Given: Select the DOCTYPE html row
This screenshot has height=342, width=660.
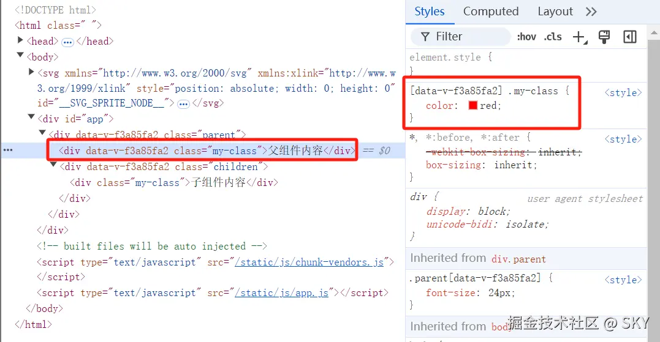Looking at the screenshot, I should click(56, 10).
